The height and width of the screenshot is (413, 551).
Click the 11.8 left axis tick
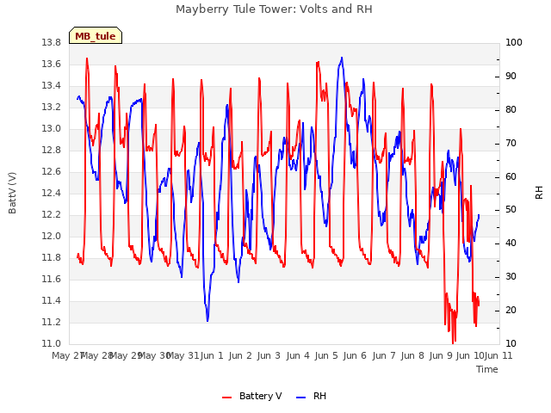pyautogui.click(x=52, y=258)
